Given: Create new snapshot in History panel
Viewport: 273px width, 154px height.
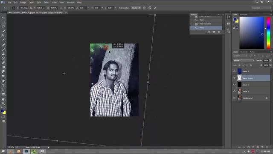Looking at the screenshot, I should (214, 32).
